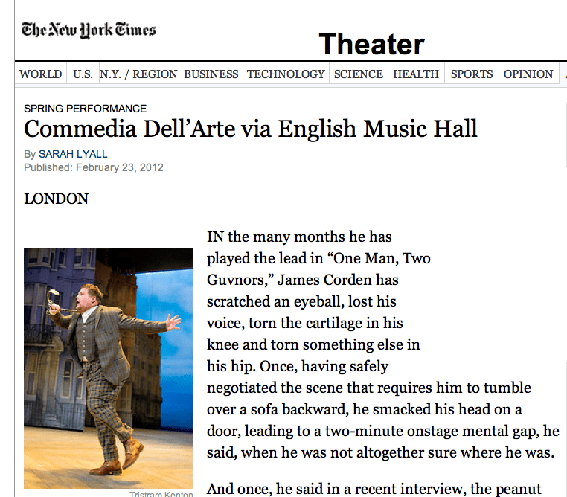Open the WORLD section
The width and height of the screenshot is (567, 497).
(x=40, y=74)
